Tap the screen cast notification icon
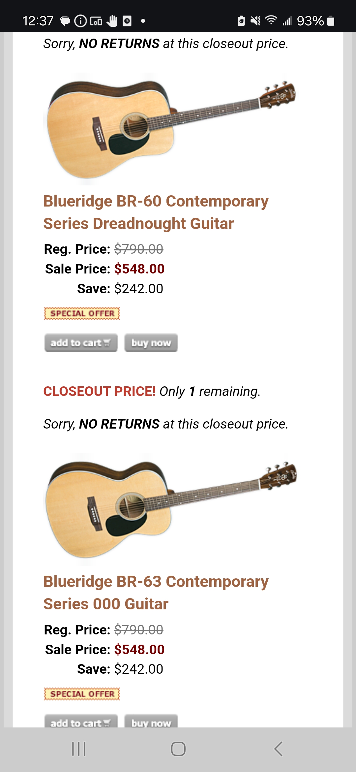 tap(96, 21)
